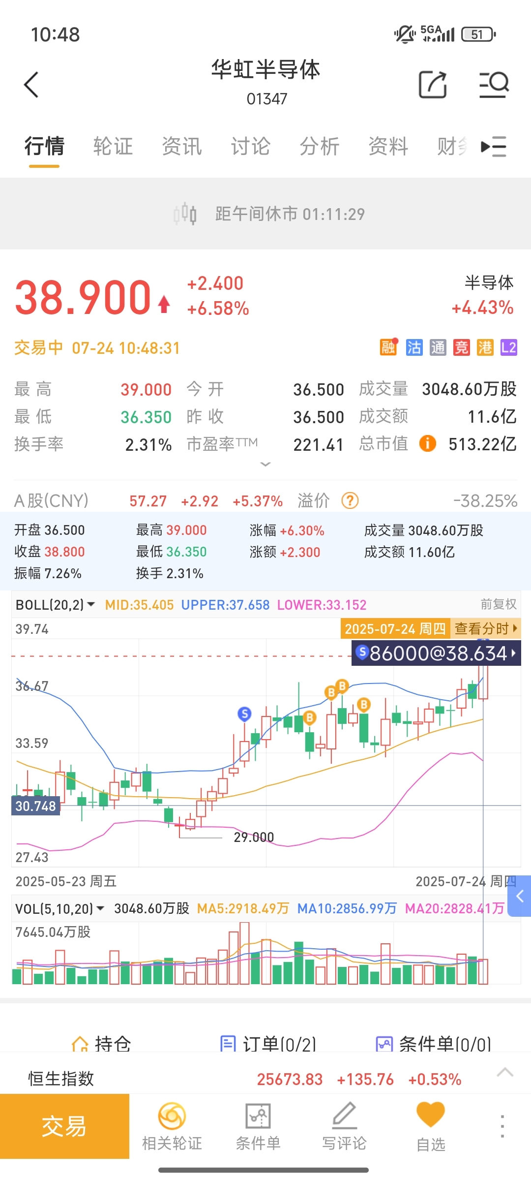Tap the MA5:2918.49万 volume average
This screenshot has height=1181, width=531.
pos(243,908)
